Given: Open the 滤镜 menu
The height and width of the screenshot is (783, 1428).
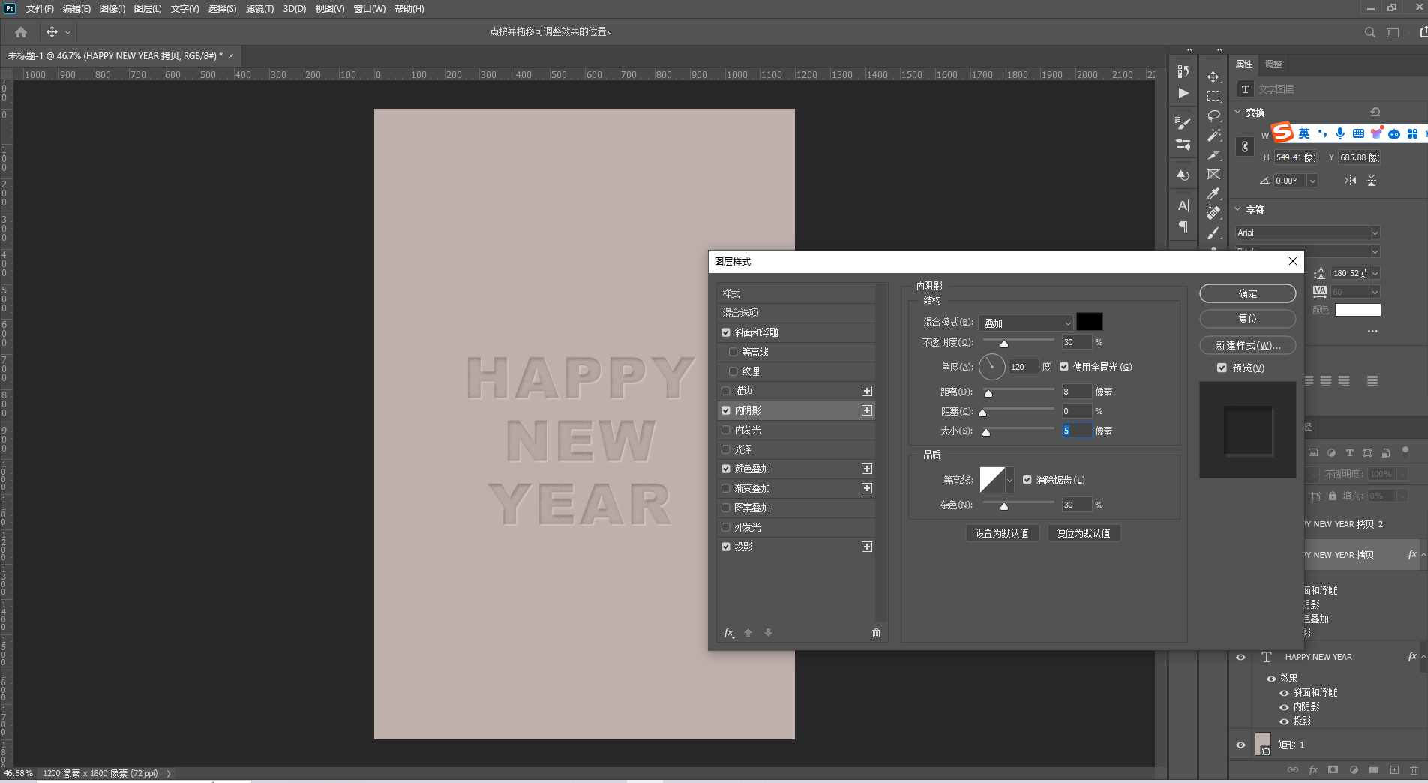Looking at the screenshot, I should click(259, 9).
